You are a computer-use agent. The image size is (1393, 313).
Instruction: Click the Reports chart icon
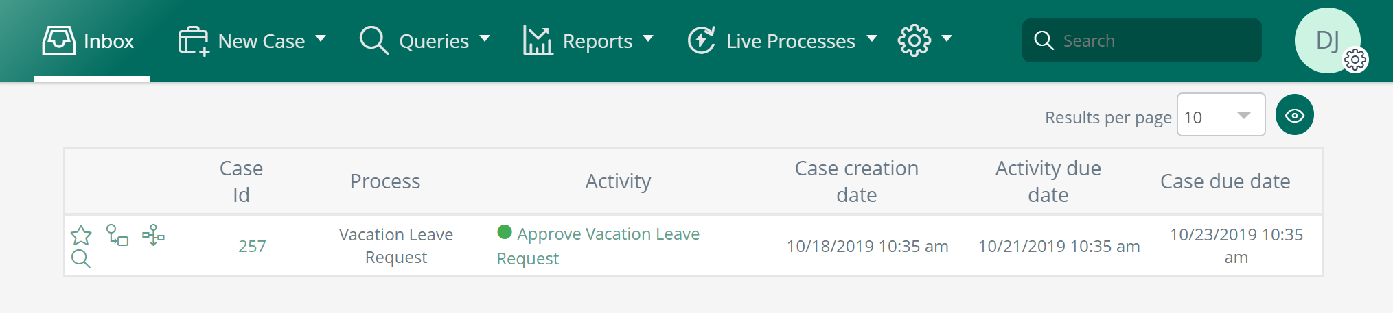[538, 40]
